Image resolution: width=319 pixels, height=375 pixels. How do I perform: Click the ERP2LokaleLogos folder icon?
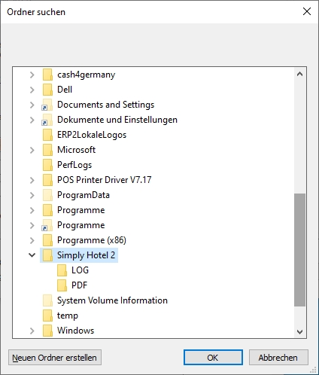coord(47,135)
